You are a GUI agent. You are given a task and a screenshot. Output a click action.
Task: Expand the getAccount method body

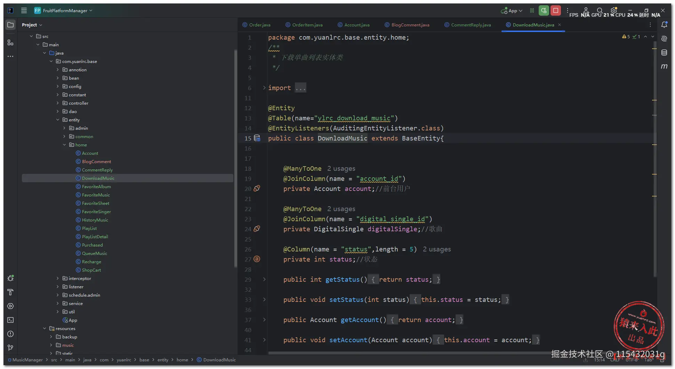(264, 320)
